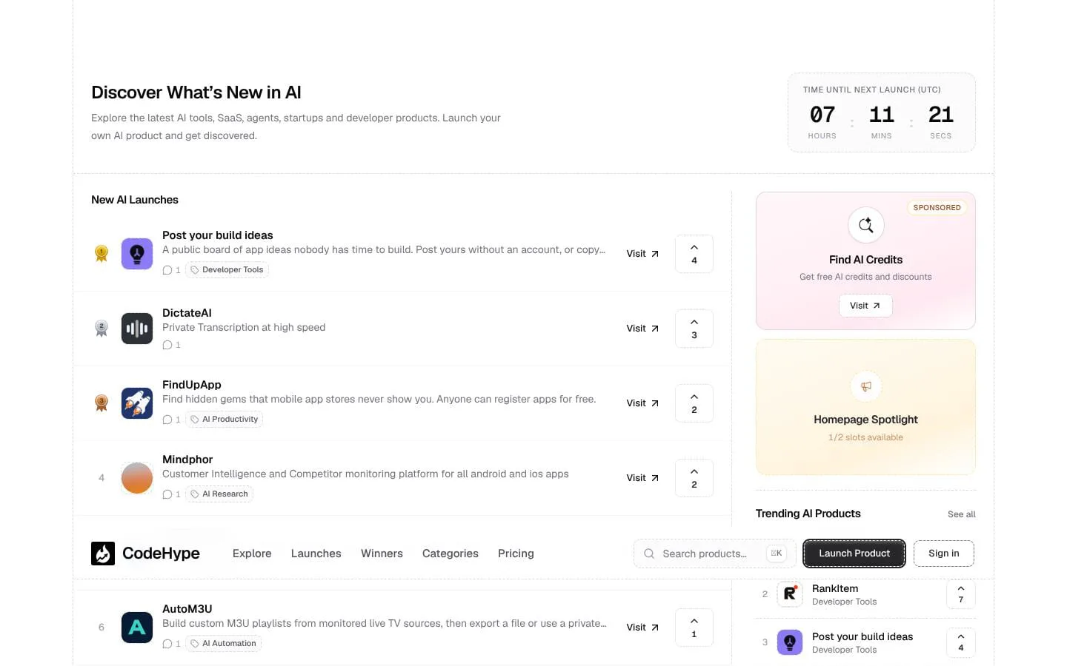Open comments icon for Post your build ideas
This screenshot has height=666, width=1067.
(167, 270)
